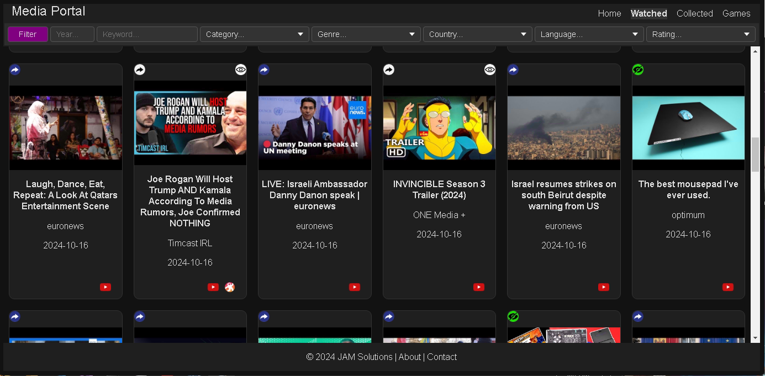765x376 pixels.
Task: Click the Media Portal site title
Action: pyautogui.click(x=49, y=11)
